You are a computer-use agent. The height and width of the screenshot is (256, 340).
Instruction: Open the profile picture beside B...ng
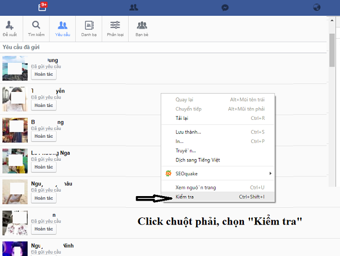point(15,130)
